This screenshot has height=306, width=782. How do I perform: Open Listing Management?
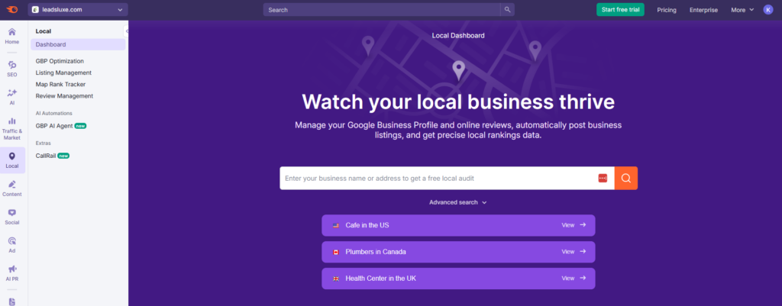click(x=63, y=72)
